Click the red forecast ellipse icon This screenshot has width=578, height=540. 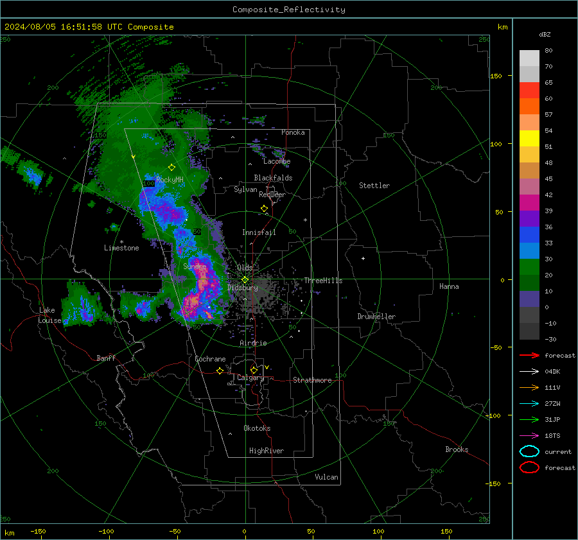pyautogui.click(x=529, y=467)
